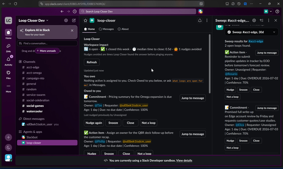The height and width of the screenshot is (169, 283).
Task: Click Nudge again on Pricing summary loop
Action: (94, 123)
